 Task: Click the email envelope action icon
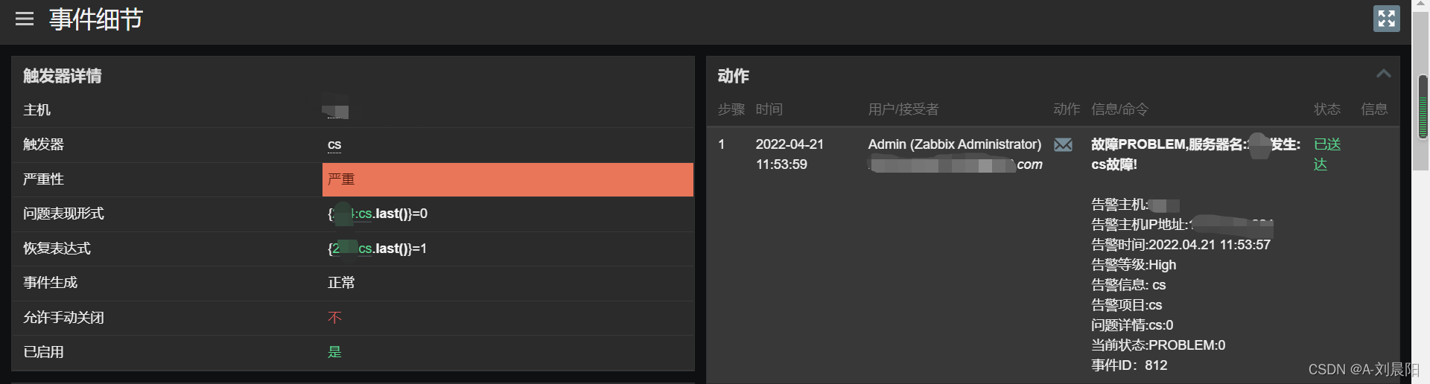1063,144
